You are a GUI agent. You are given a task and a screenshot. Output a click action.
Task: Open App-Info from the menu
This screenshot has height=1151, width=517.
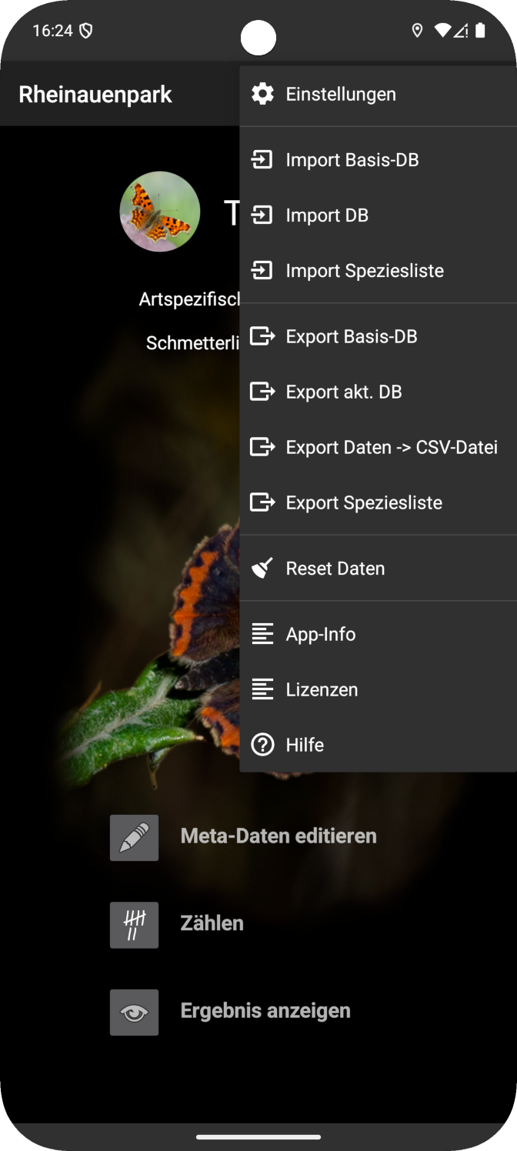click(321, 634)
